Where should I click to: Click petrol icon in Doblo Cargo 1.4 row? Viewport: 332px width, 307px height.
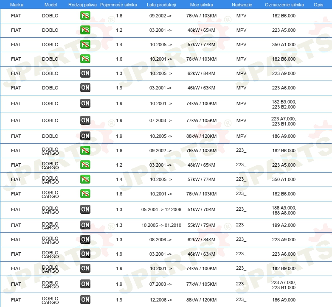tap(85, 179)
